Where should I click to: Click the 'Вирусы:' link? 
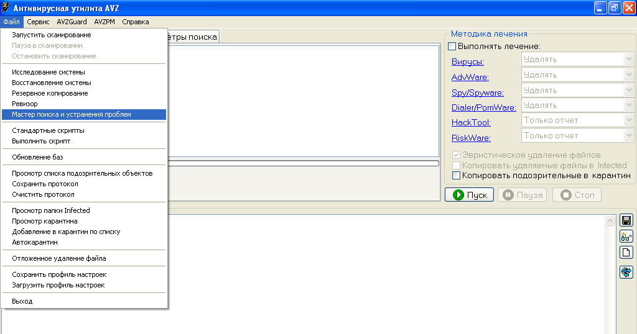pos(468,62)
